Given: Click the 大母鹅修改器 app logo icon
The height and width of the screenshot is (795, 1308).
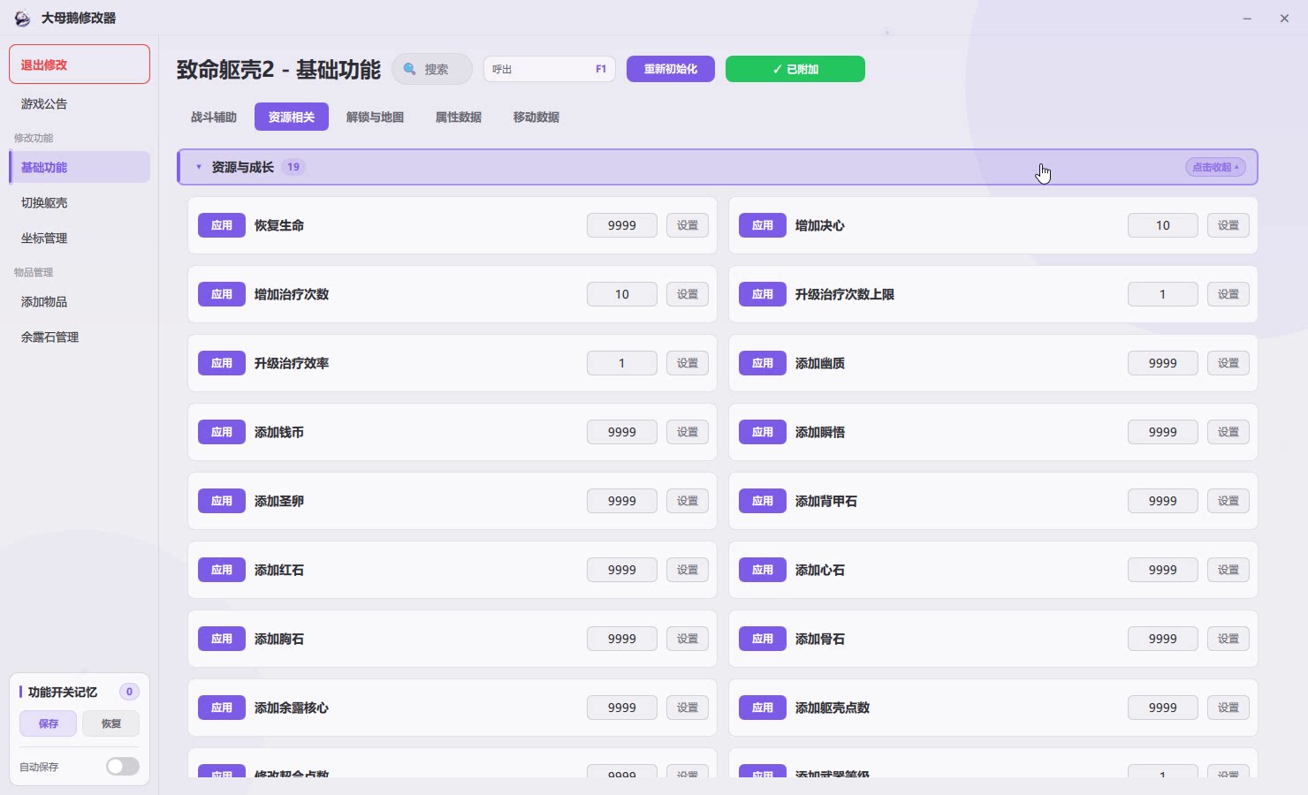Looking at the screenshot, I should point(22,18).
